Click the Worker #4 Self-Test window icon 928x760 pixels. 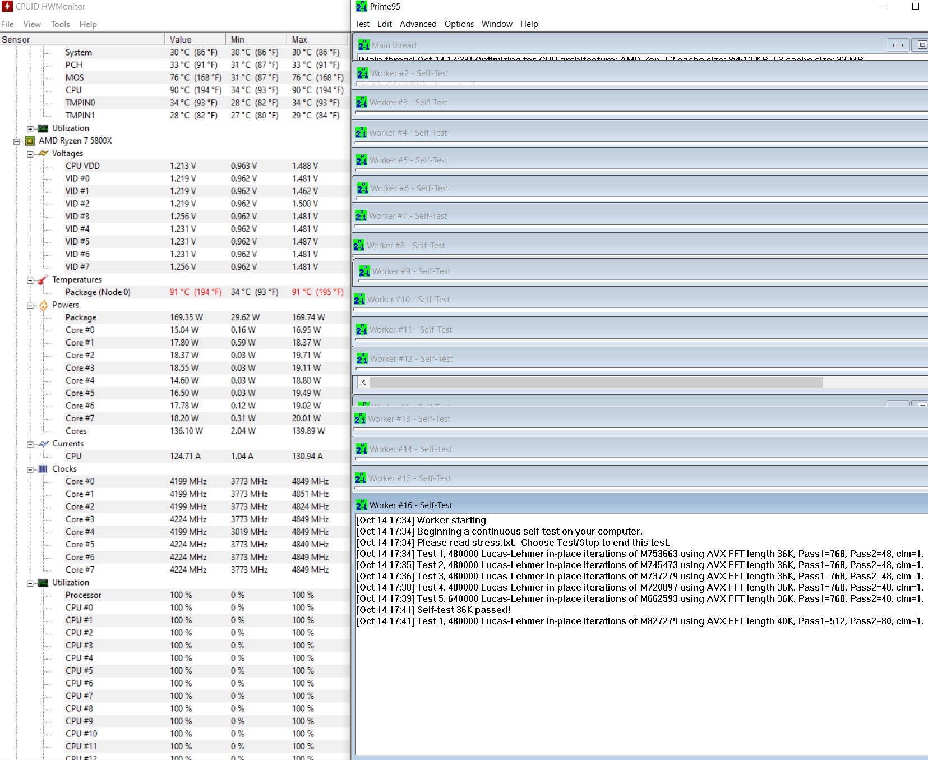pos(361,133)
